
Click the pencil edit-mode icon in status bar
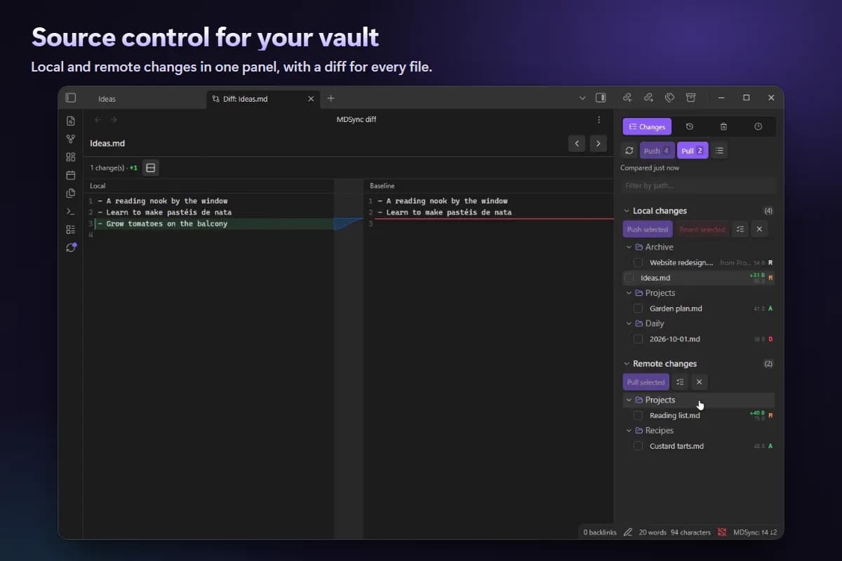point(628,532)
